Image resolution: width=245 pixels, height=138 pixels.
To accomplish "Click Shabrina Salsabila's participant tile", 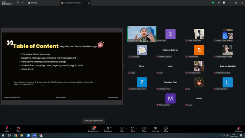I will pos(228,66).
